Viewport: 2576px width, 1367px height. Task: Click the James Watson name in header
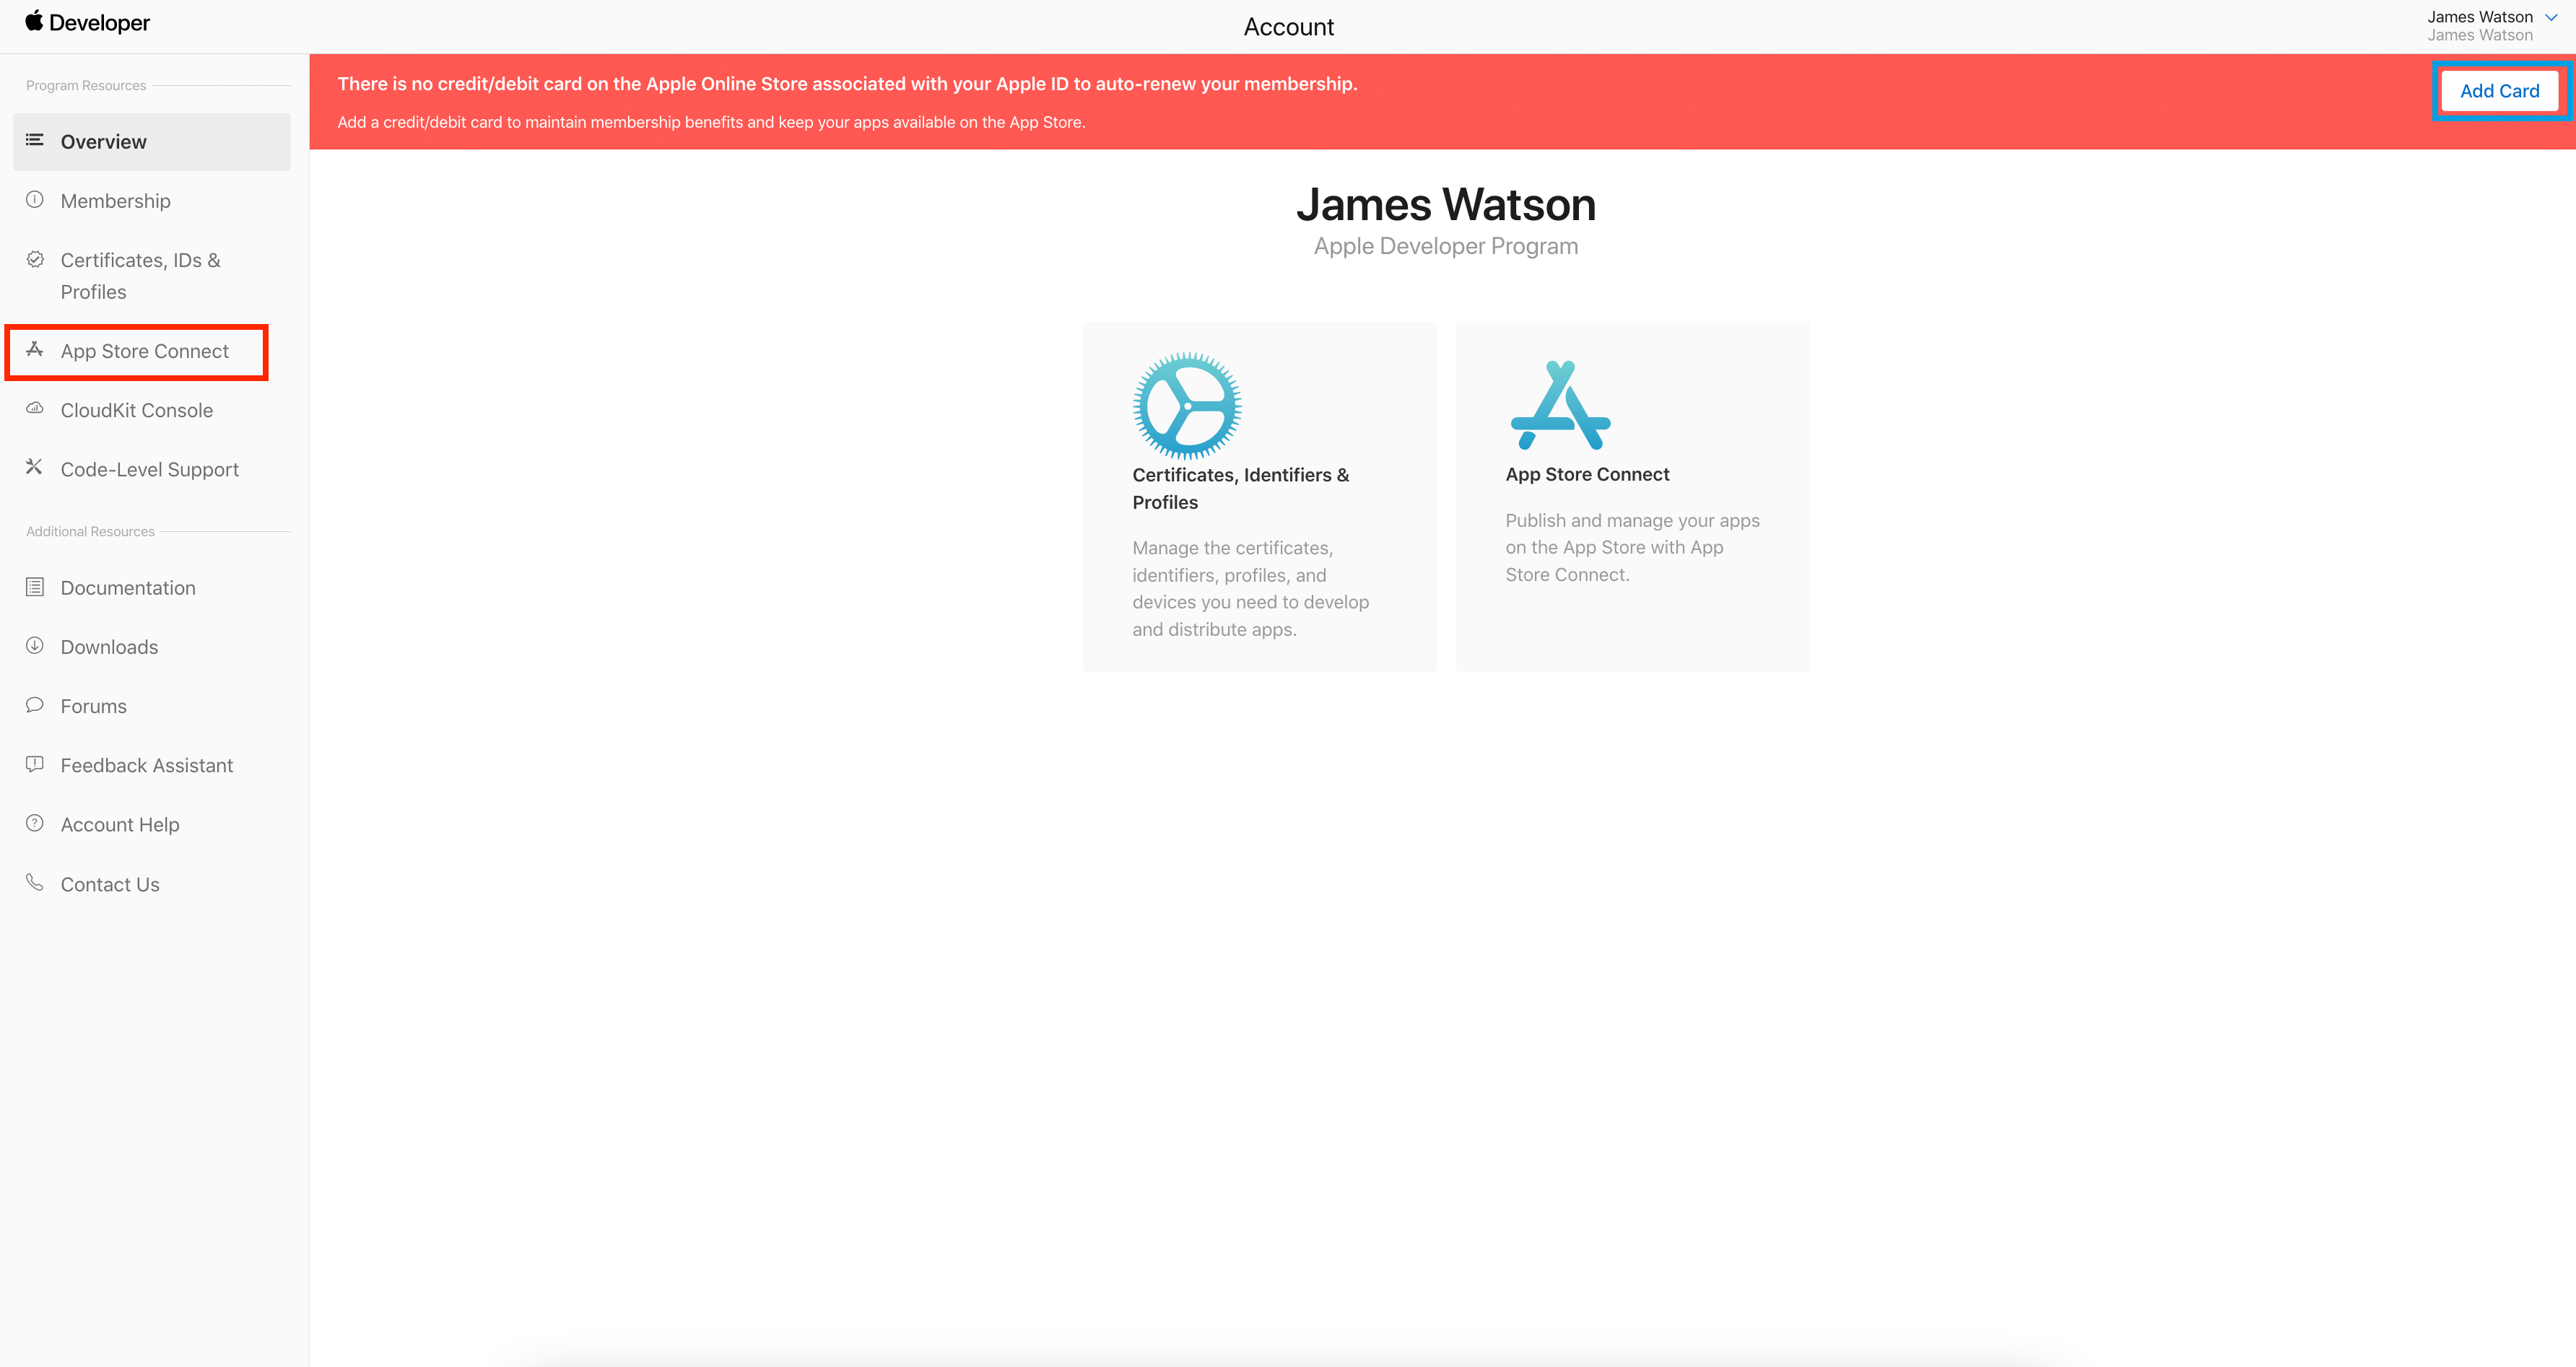pos(2480,17)
